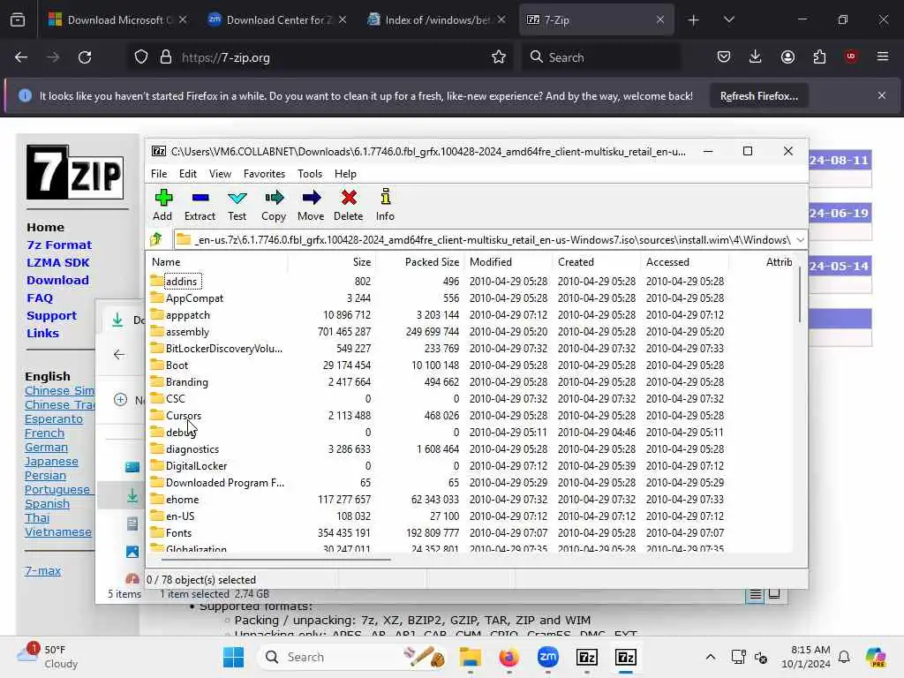Open the notifications bell in tray
The width and height of the screenshot is (904, 678).
point(844,657)
